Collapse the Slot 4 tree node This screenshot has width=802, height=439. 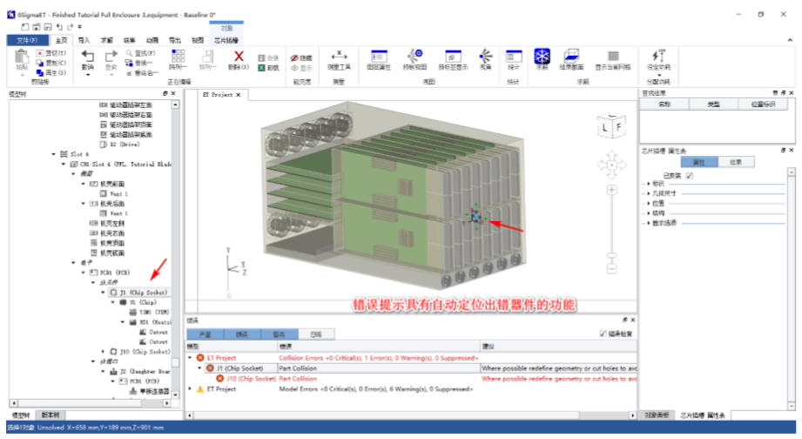tap(53, 154)
